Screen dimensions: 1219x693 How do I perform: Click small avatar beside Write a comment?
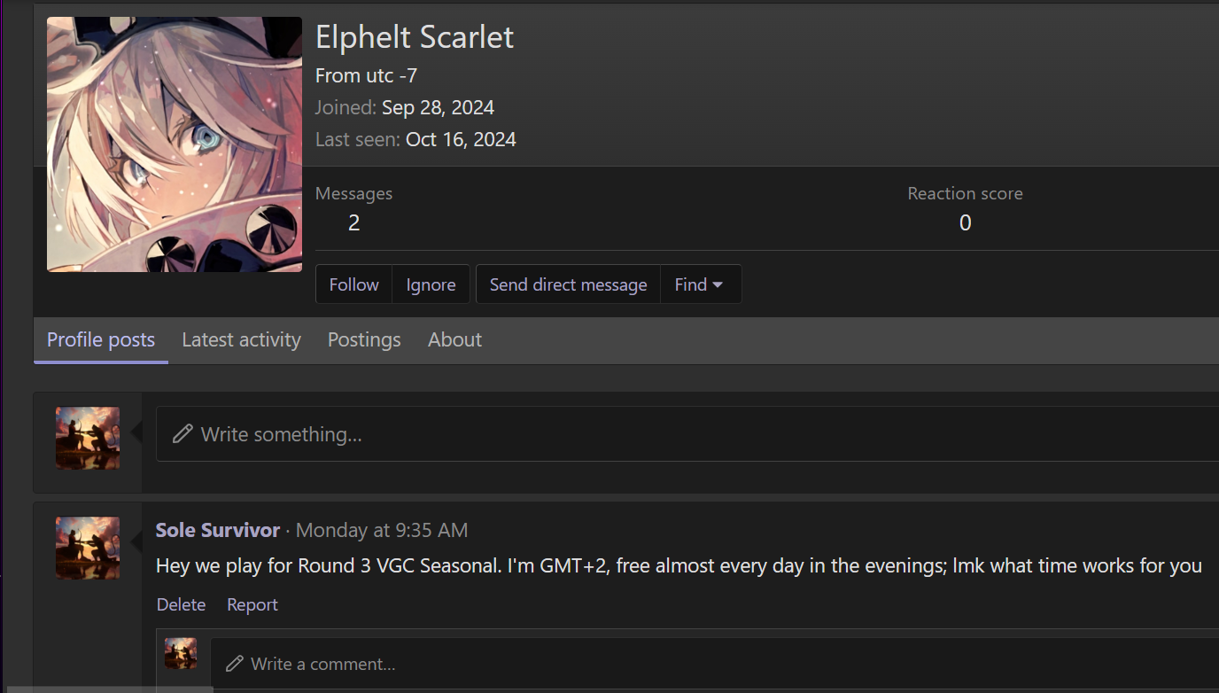click(181, 653)
